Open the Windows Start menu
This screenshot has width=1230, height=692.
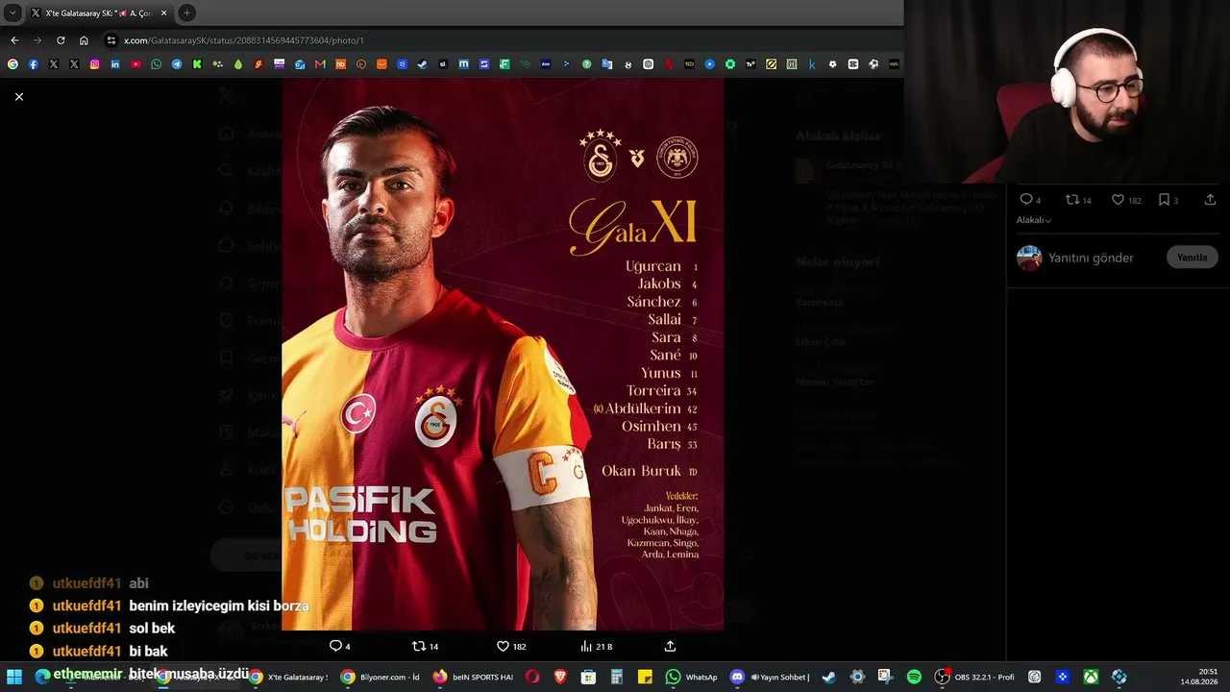point(14,677)
